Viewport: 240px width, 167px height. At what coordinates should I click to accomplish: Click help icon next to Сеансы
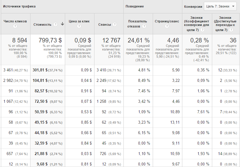coord(115,24)
